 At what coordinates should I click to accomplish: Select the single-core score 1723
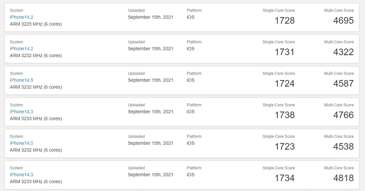click(x=284, y=146)
